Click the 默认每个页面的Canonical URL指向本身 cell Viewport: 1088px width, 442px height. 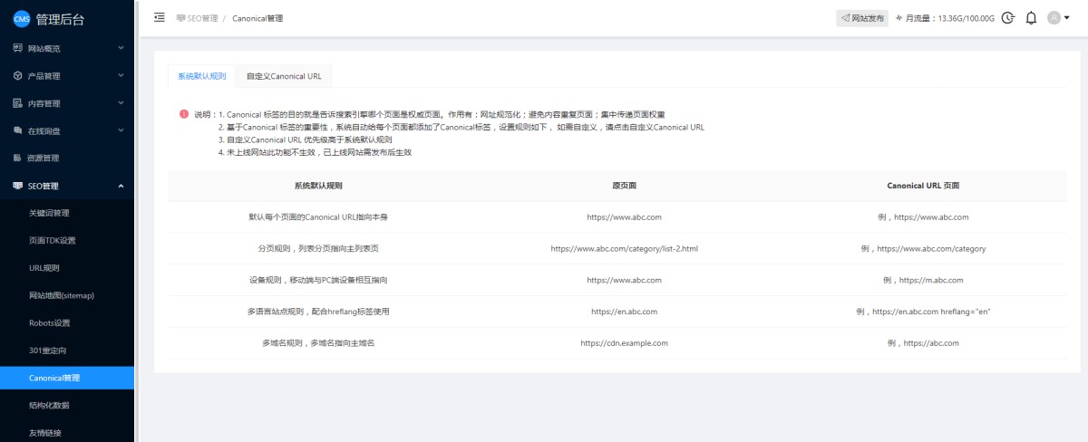[x=318, y=217]
